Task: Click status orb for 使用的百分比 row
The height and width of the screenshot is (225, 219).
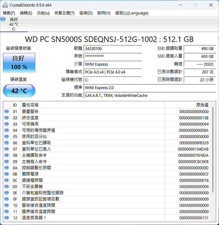Action: [x=6, y=137]
